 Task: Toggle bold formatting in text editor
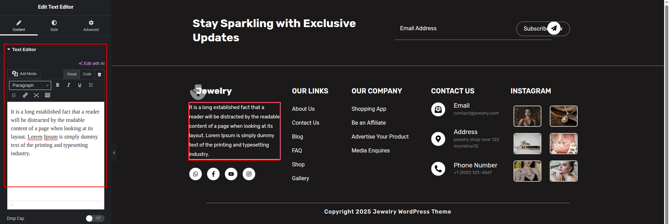[58, 85]
